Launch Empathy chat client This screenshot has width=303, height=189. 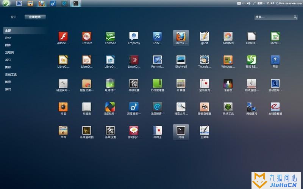coord(134,38)
